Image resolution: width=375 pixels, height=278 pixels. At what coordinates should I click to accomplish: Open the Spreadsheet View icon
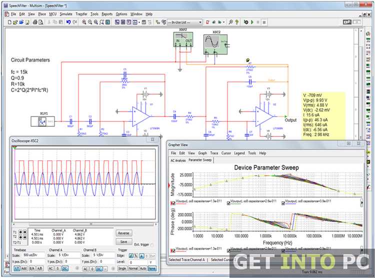pos(123,22)
